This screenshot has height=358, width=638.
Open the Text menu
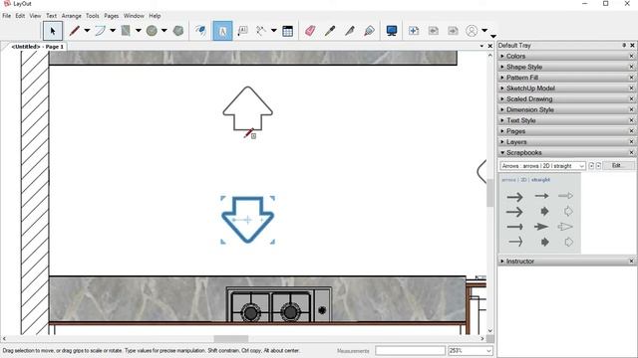tap(51, 16)
